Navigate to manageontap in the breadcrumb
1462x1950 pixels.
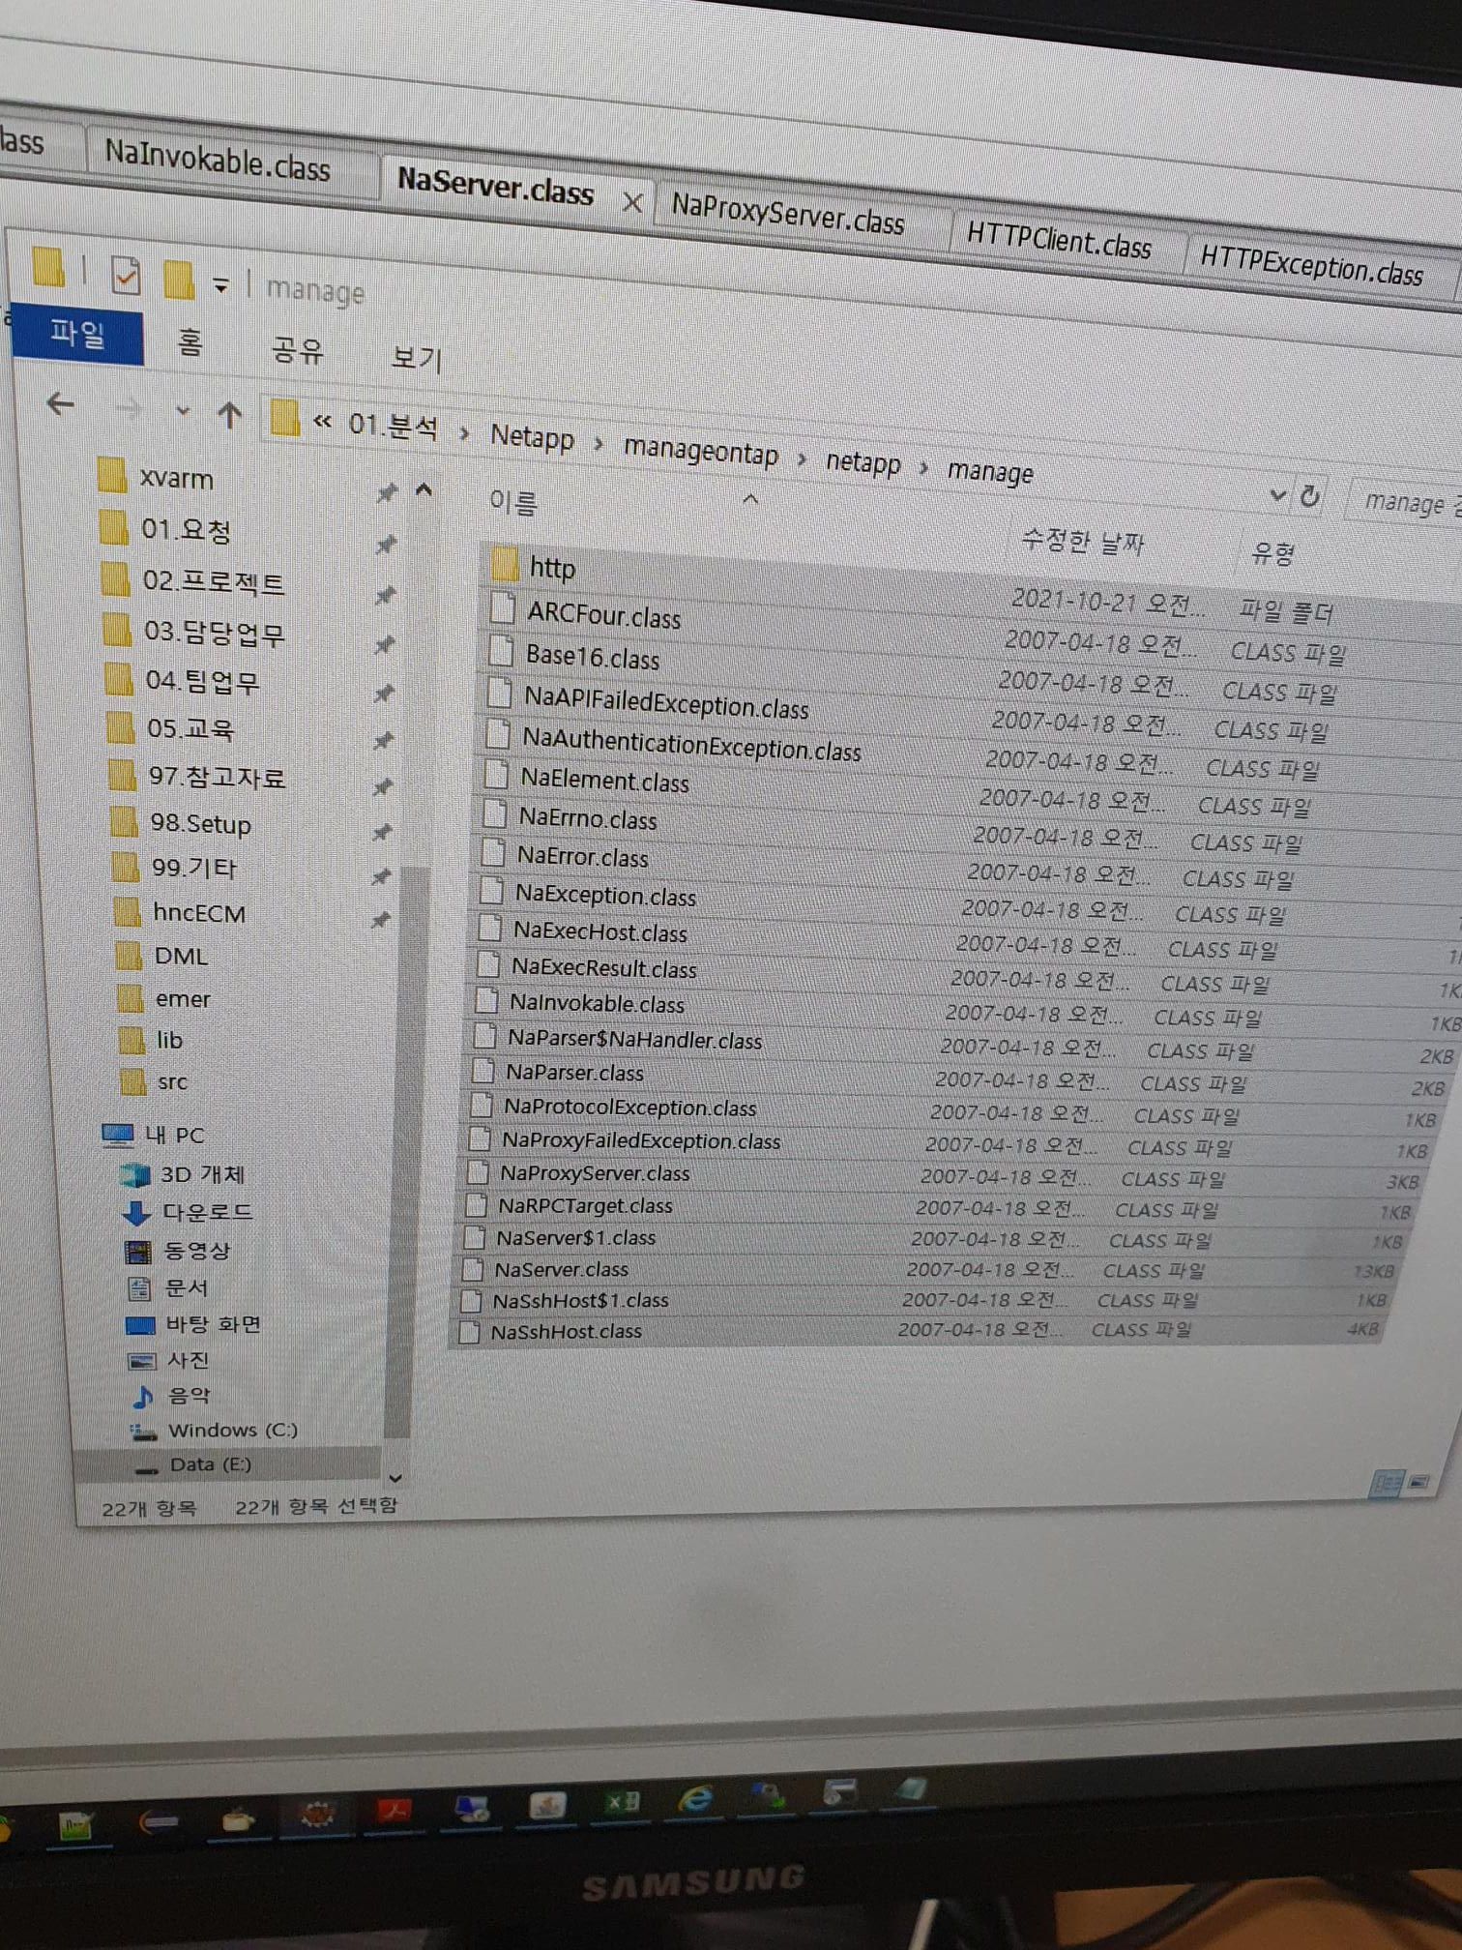(701, 451)
